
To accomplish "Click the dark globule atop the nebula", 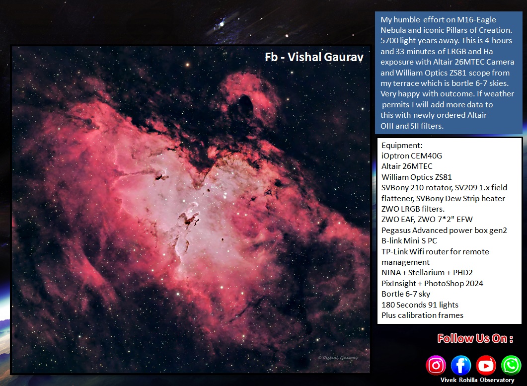I will tap(244, 104).
